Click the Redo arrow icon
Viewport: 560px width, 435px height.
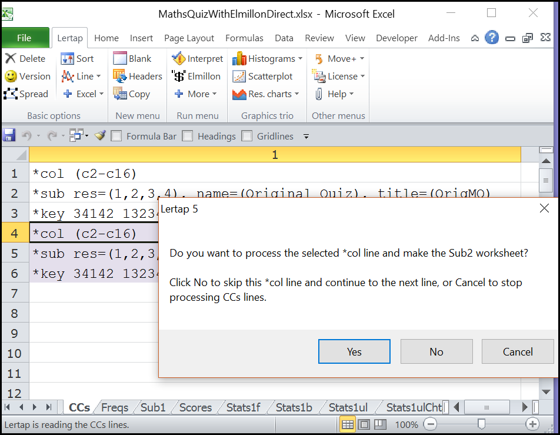[52, 136]
